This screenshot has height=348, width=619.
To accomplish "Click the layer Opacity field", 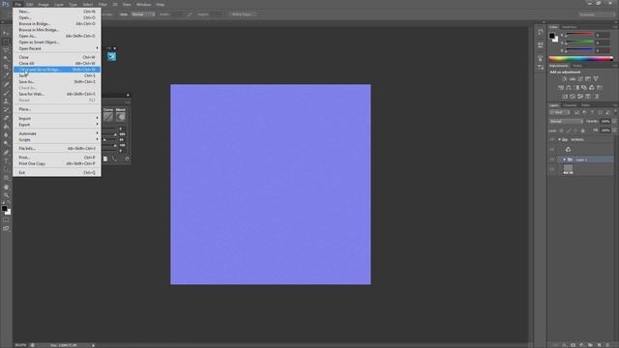I will point(605,122).
